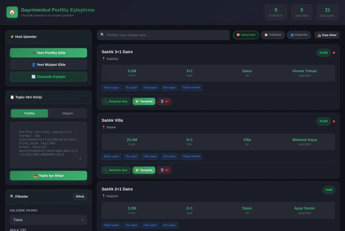Click the Dışa Aktar export button

click(x=327, y=35)
